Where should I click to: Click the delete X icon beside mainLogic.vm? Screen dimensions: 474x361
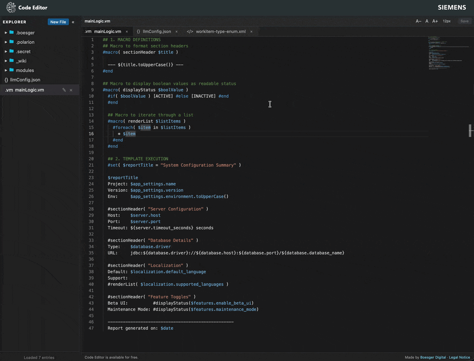tap(71, 90)
